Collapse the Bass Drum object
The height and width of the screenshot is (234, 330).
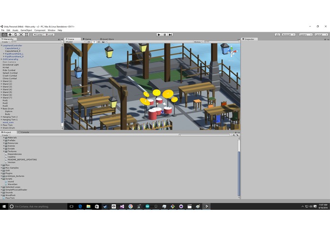pyautogui.click(x=1, y=108)
